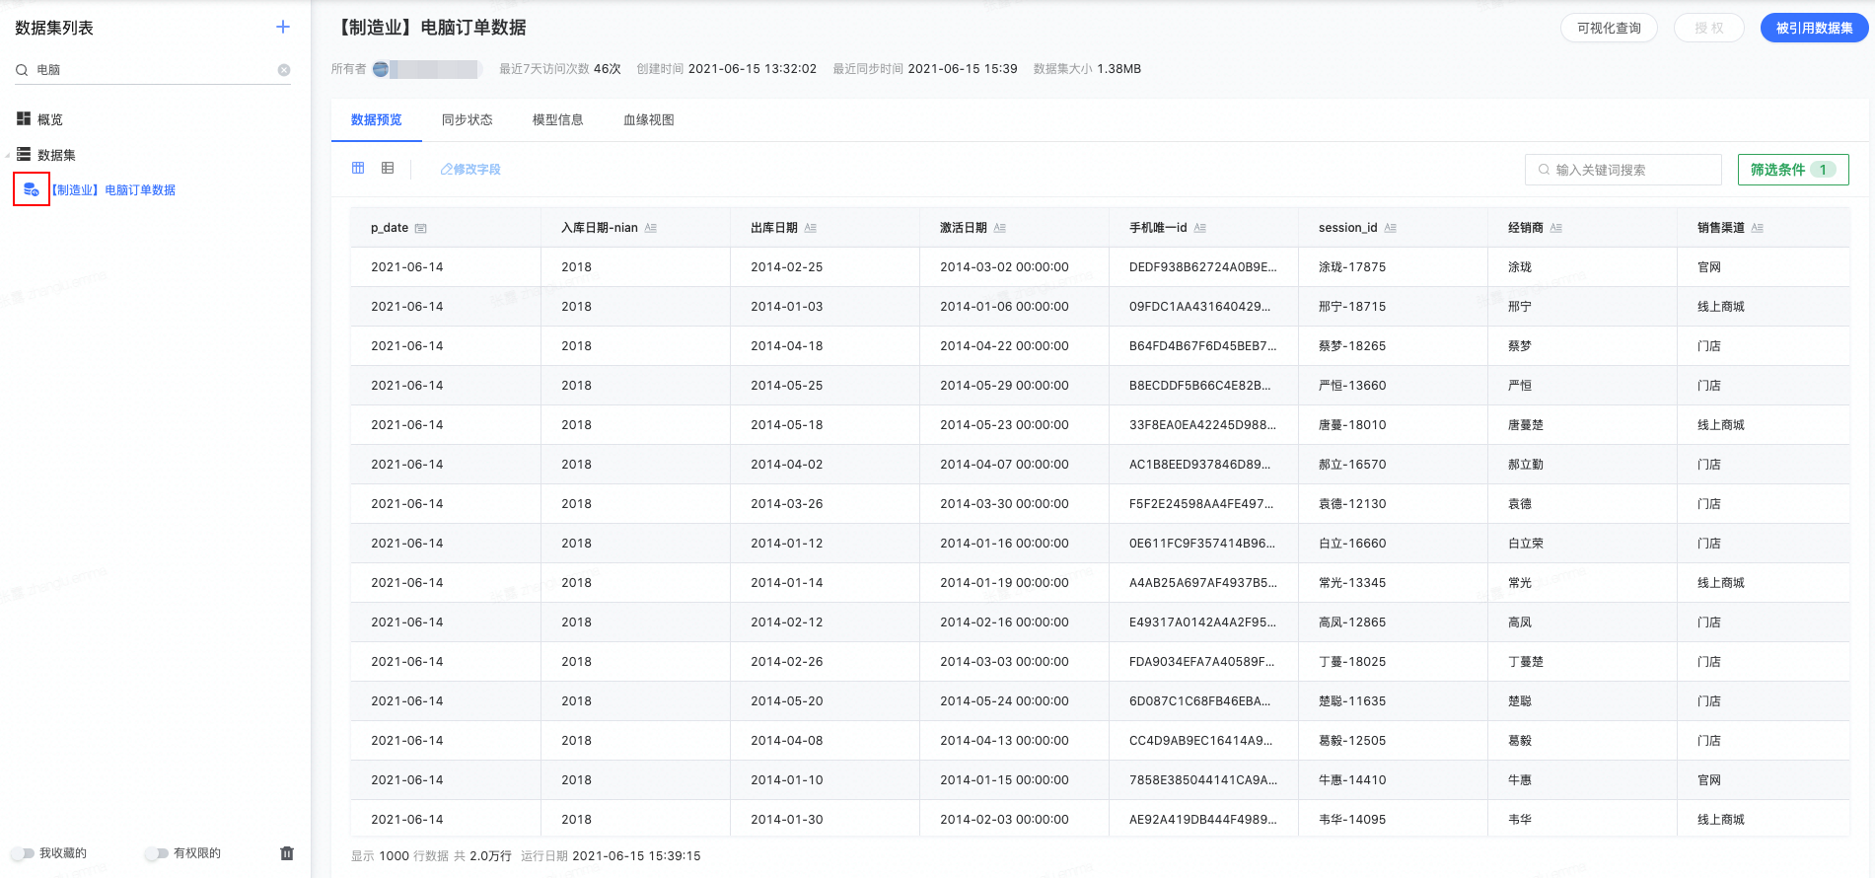1875x878 pixels.
Task: Click the 销售渠道 column type icon
Action: [1758, 228]
